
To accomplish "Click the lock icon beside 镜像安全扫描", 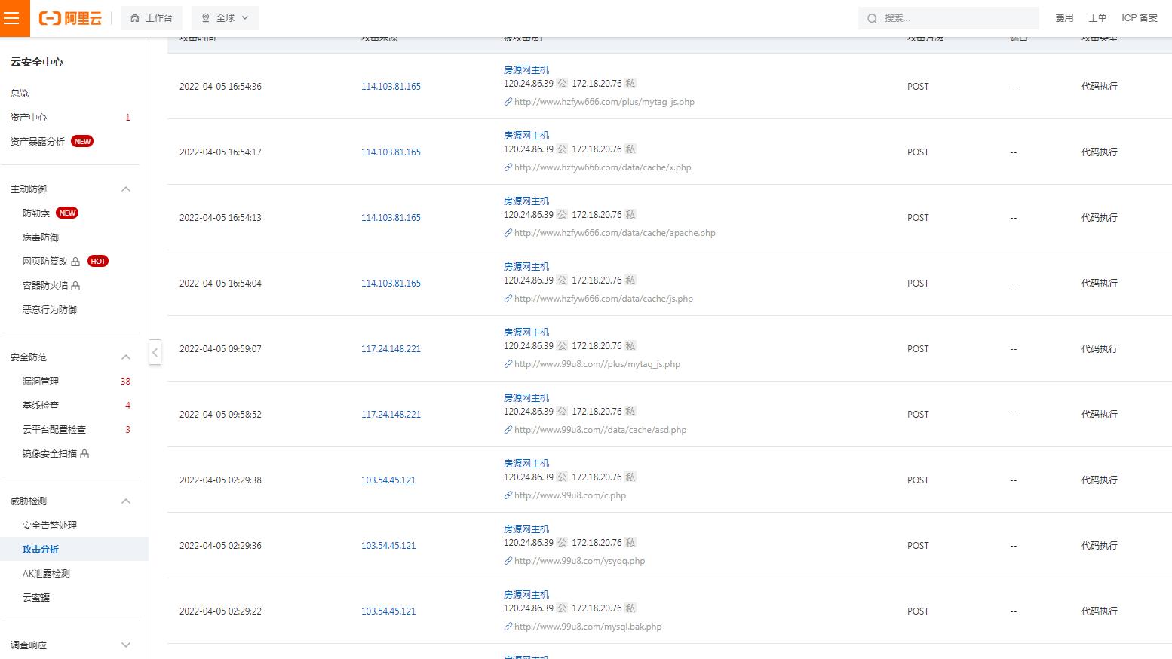I will click(84, 454).
